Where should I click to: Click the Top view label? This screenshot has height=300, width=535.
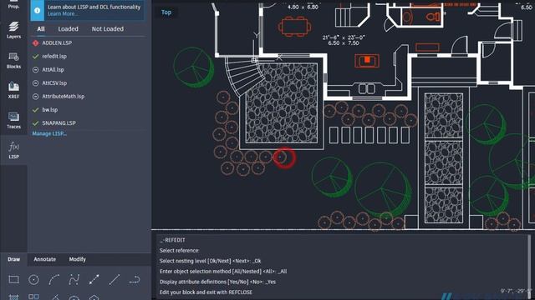click(166, 12)
